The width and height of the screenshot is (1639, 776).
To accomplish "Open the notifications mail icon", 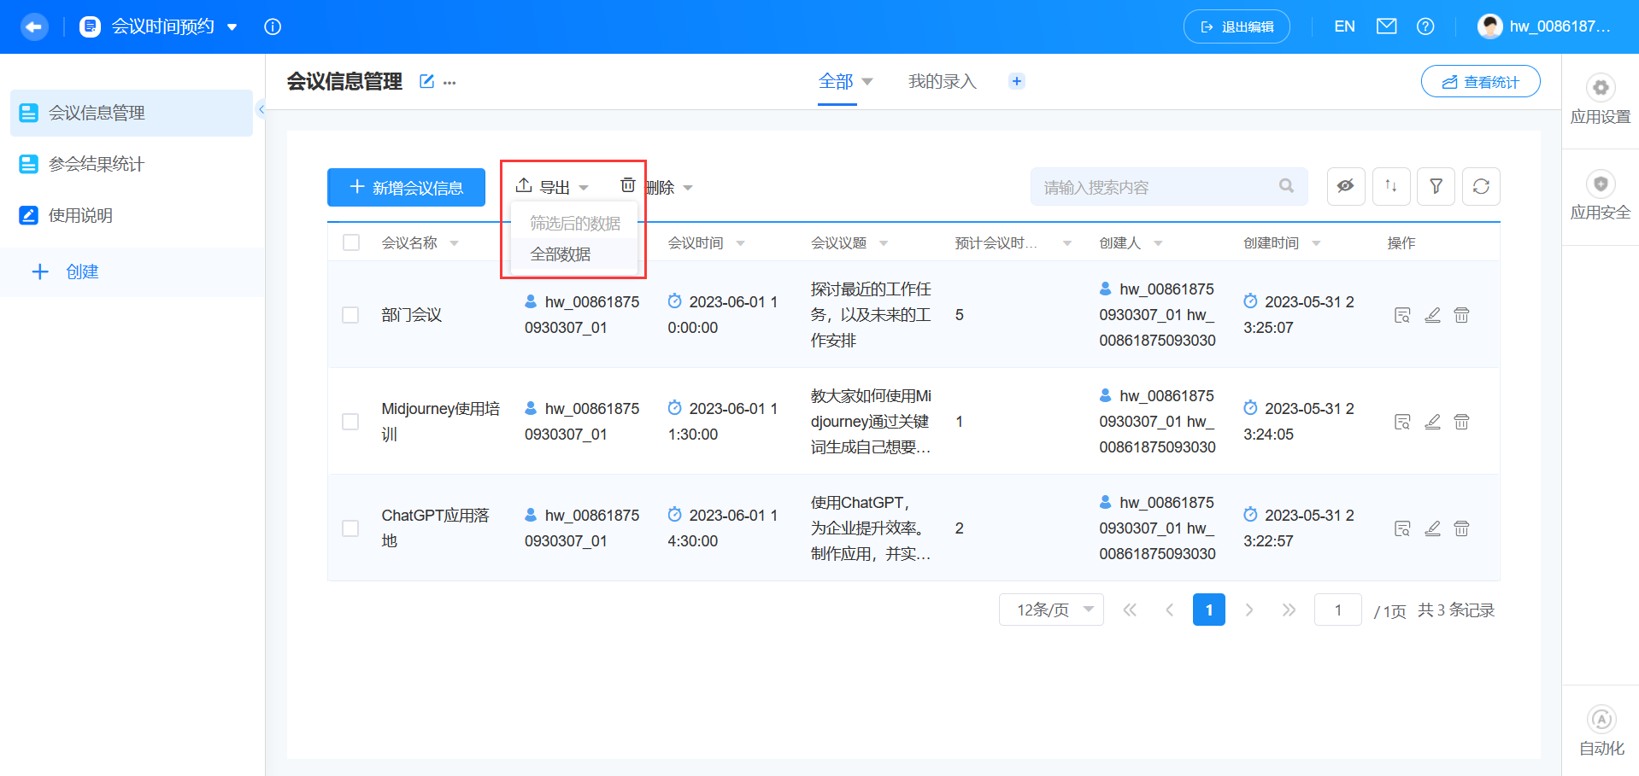I will tap(1386, 26).
